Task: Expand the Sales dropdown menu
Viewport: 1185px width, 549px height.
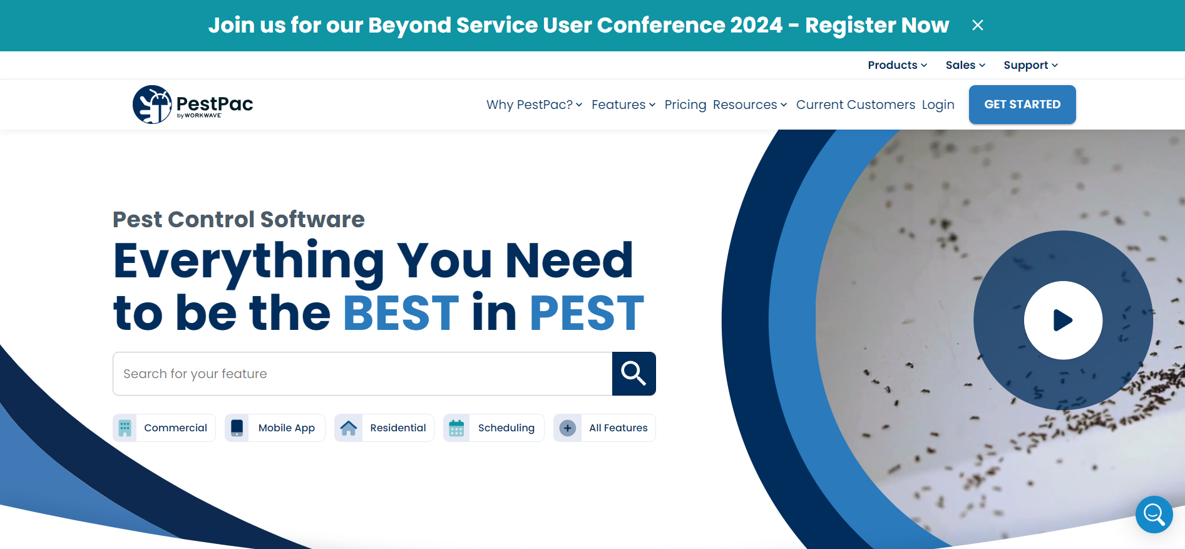Action: click(965, 65)
